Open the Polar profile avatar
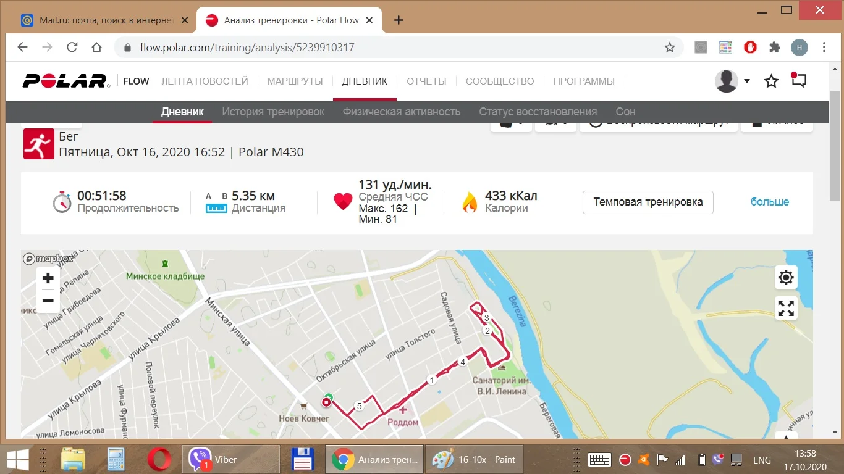This screenshot has height=474, width=844. pyautogui.click(x=727, y=81)
